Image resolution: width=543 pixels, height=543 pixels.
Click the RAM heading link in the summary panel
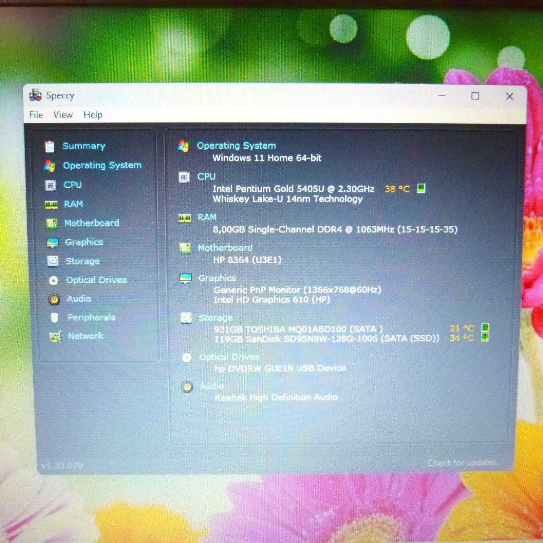207,218
